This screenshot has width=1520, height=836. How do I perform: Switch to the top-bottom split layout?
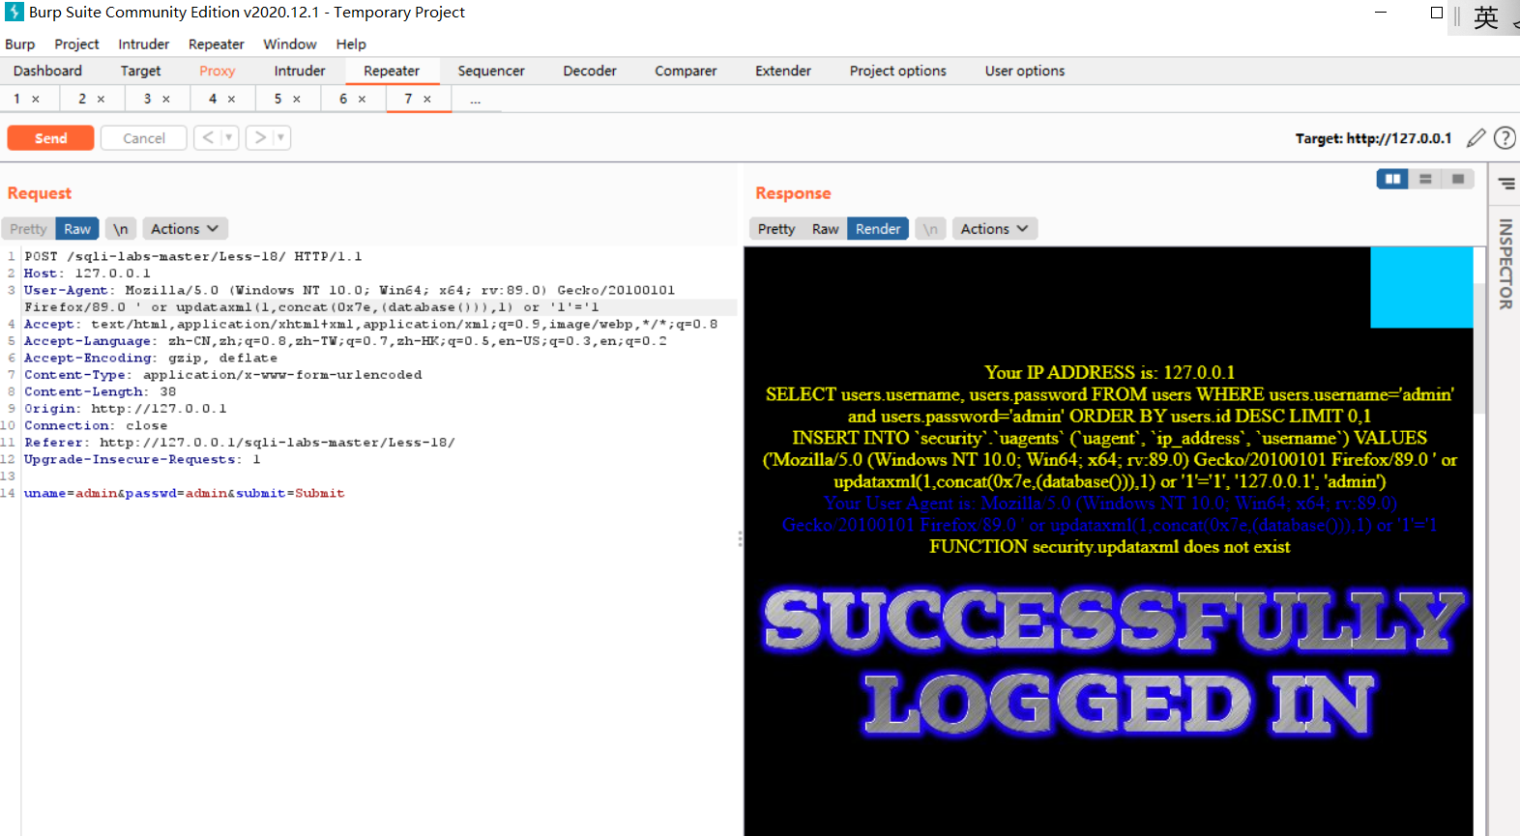(x=1425, y=179)
